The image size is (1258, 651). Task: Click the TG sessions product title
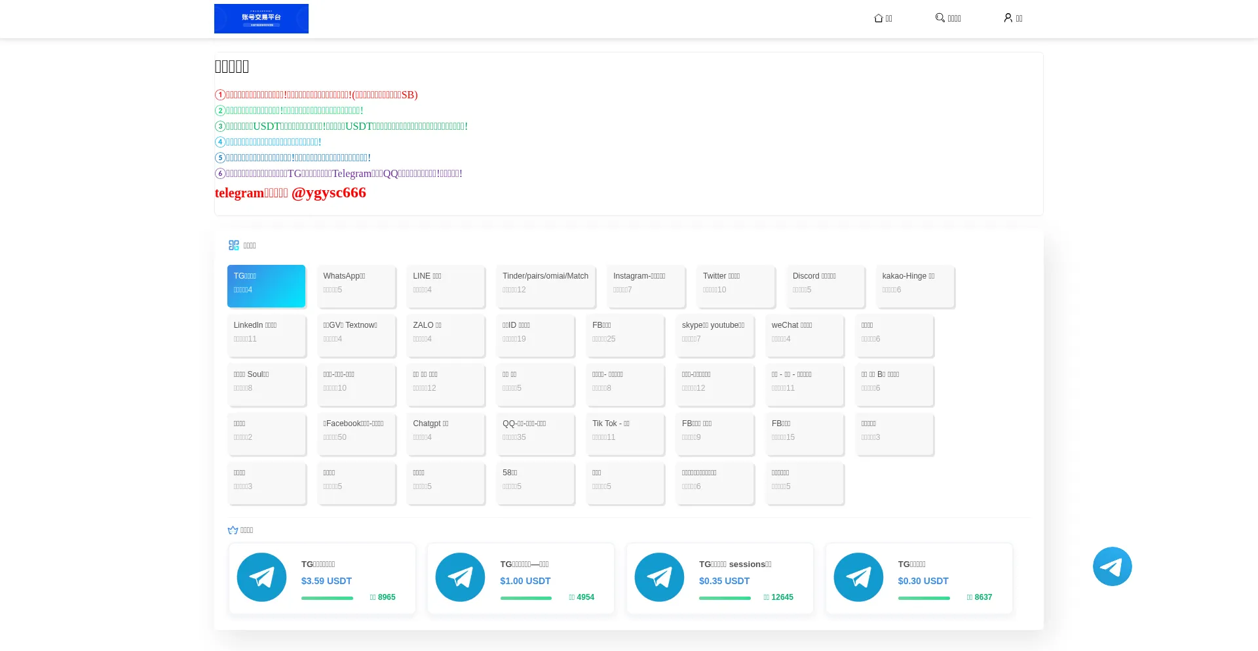coord(735,564)
